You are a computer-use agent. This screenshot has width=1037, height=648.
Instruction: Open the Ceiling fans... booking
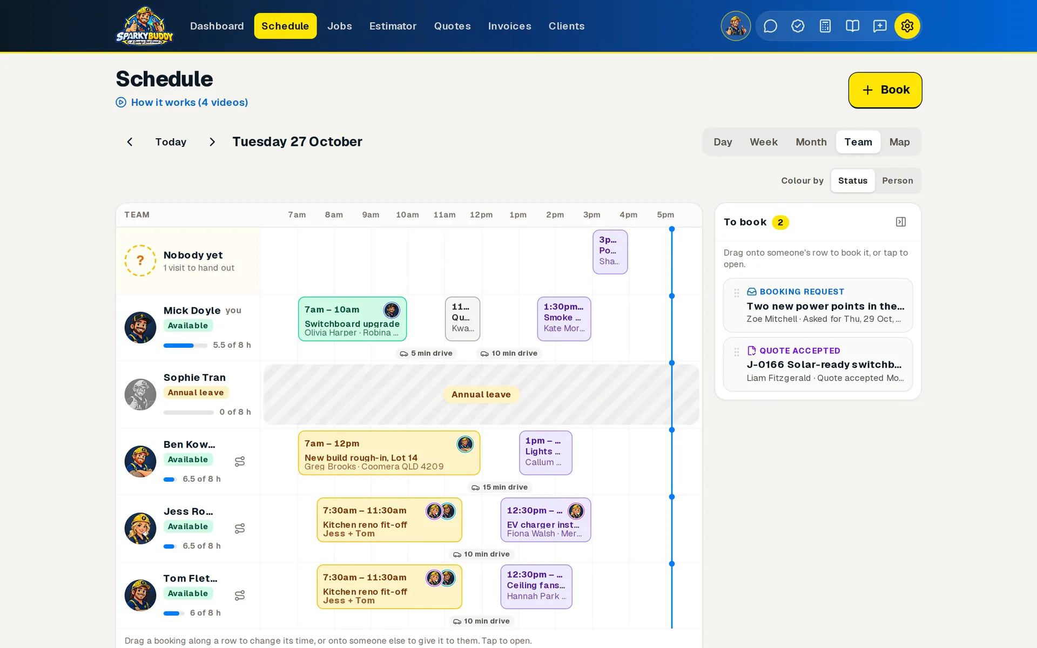point(536,587)
